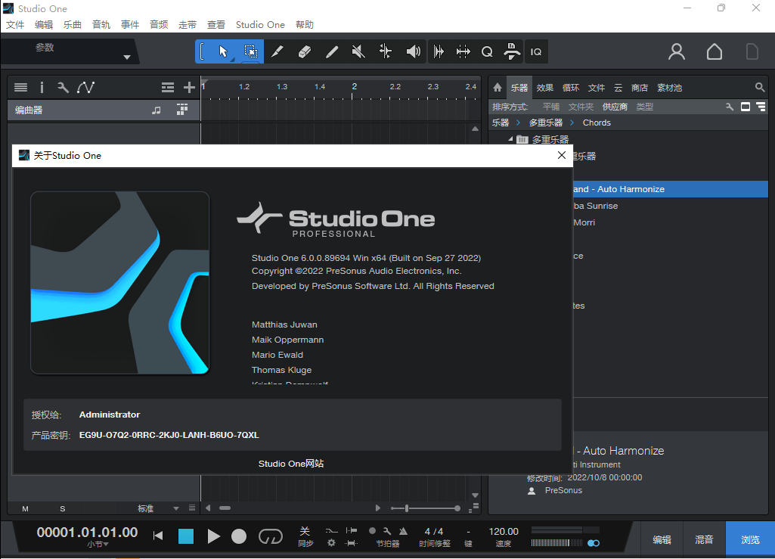Go to the Start page home icon
Viewport: 775px width, 559px height.
pos(715,51)
